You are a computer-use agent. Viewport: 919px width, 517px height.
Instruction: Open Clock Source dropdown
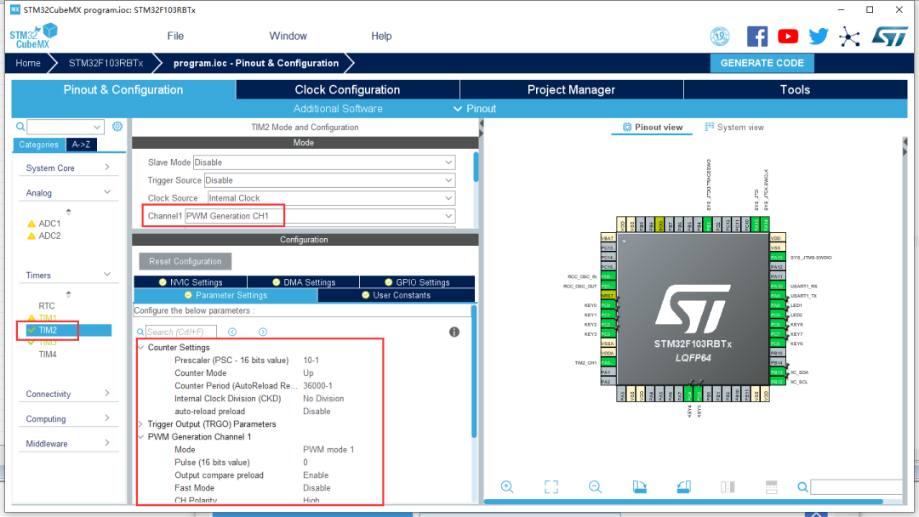point(331,198)
